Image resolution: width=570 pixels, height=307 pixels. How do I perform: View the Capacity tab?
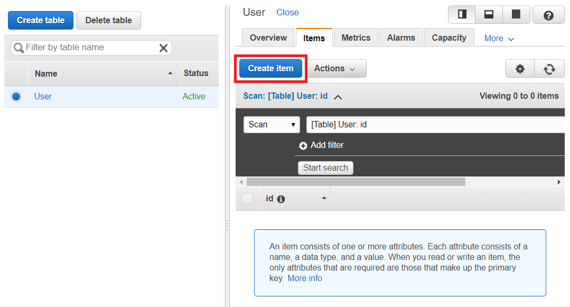pyautogui.click(x=449, y=38)
